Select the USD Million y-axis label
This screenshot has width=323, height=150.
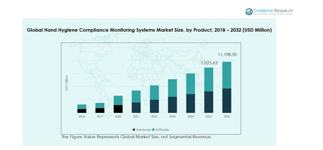pyautogui.click(x=67, y=83)
